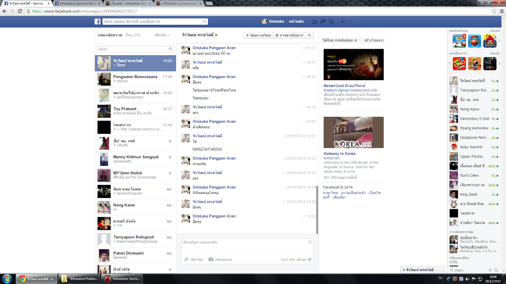Expand the account menu dropdown arrow
Screen dimensions: 506x284
350,22
